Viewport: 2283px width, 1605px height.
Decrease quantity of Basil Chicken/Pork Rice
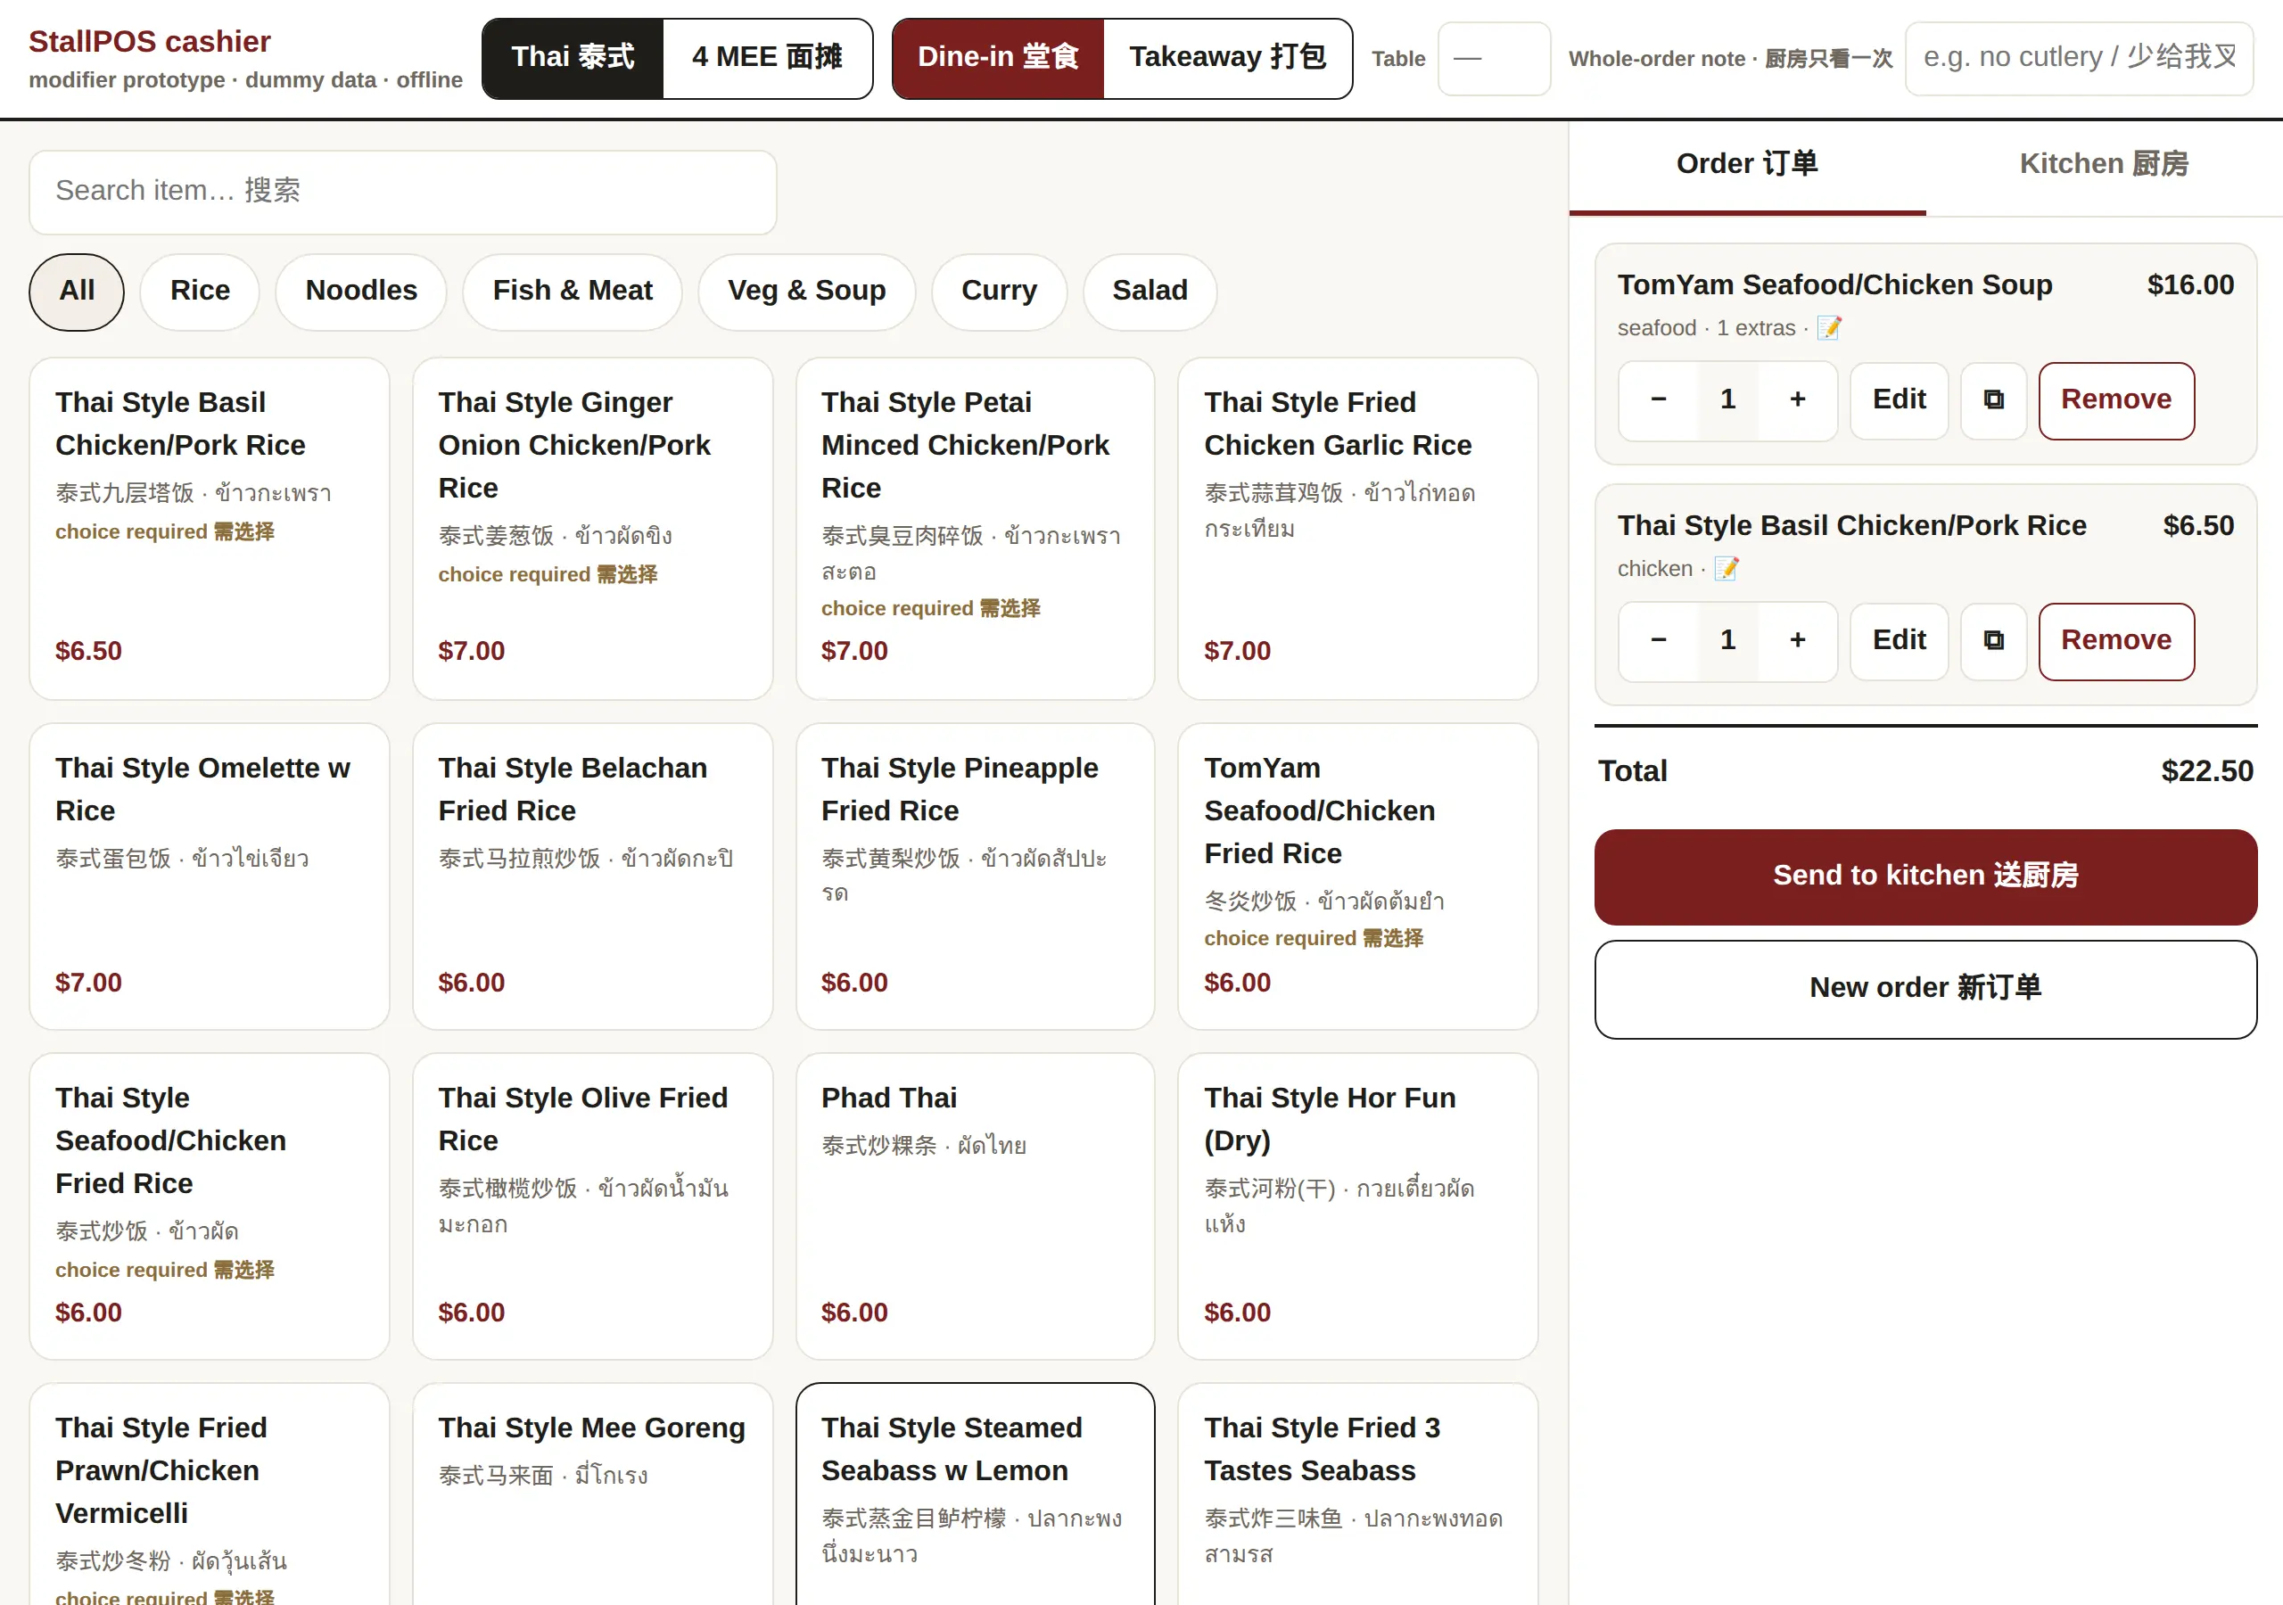[1659, 640]
